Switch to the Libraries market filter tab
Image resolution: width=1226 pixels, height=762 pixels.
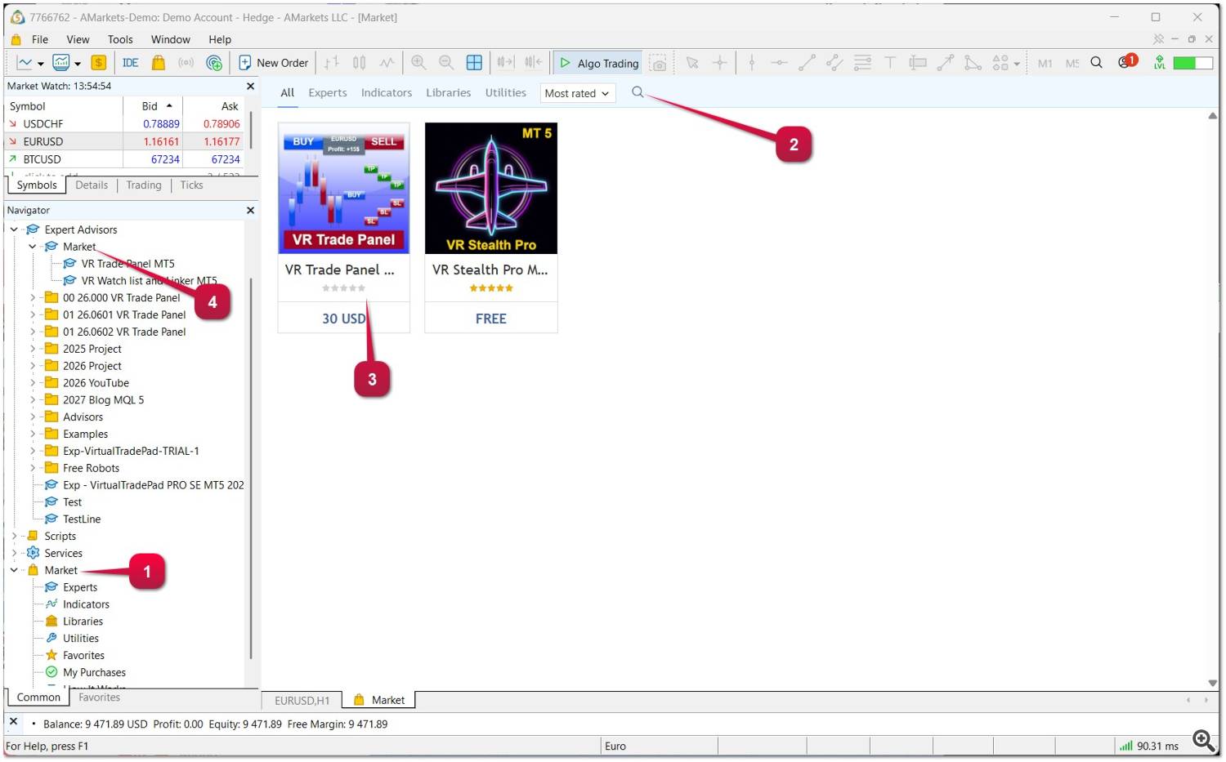click(x=448, y=92)
